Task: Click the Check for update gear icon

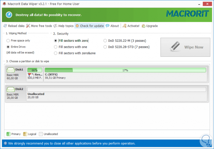Action: pyautogui.click(x=77, y=26)
